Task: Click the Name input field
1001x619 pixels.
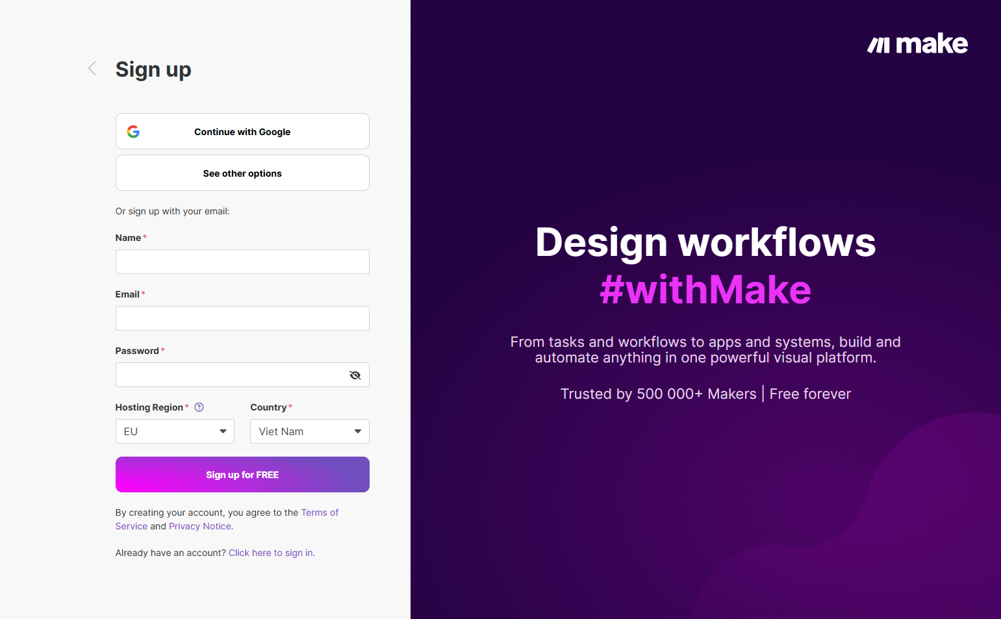Action: [242, 261]
